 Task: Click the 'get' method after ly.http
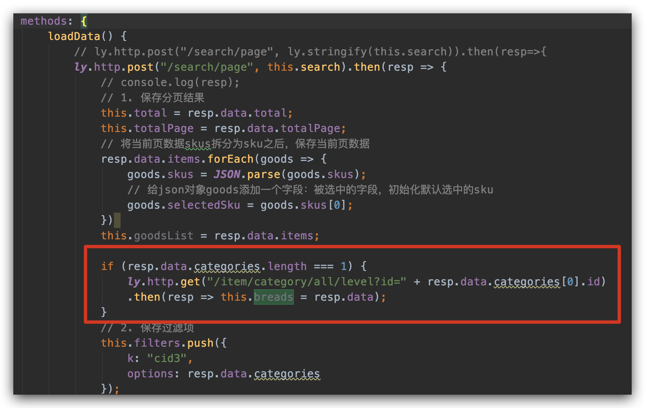click(190, 282)
